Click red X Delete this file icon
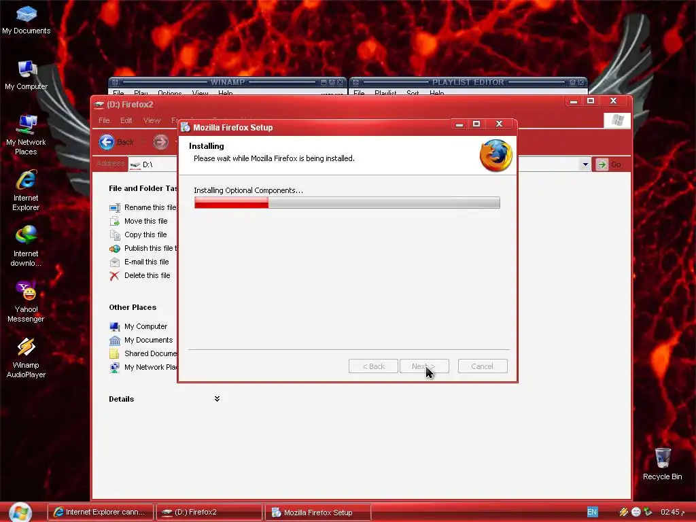The height and width of the screenshot is (522, 696). coord(114,276)
